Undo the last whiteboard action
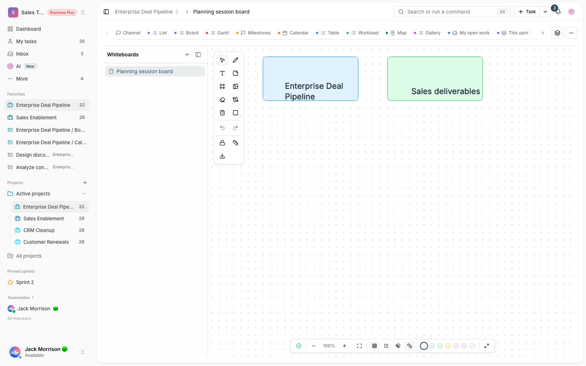The image size is (586, 366). tap(222, 128)
